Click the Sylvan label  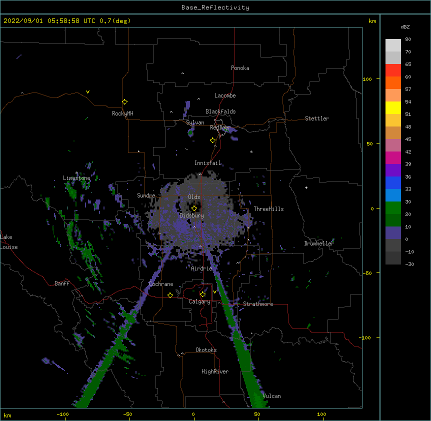pyautogui.click(x=195, y=122)
